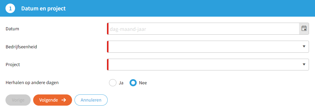Expand the Bedrijfseenheid dropdown arrow

tap(304, 46)
